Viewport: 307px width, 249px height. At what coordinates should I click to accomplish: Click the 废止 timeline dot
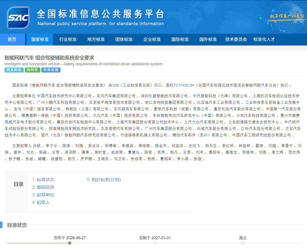point(243,243)
